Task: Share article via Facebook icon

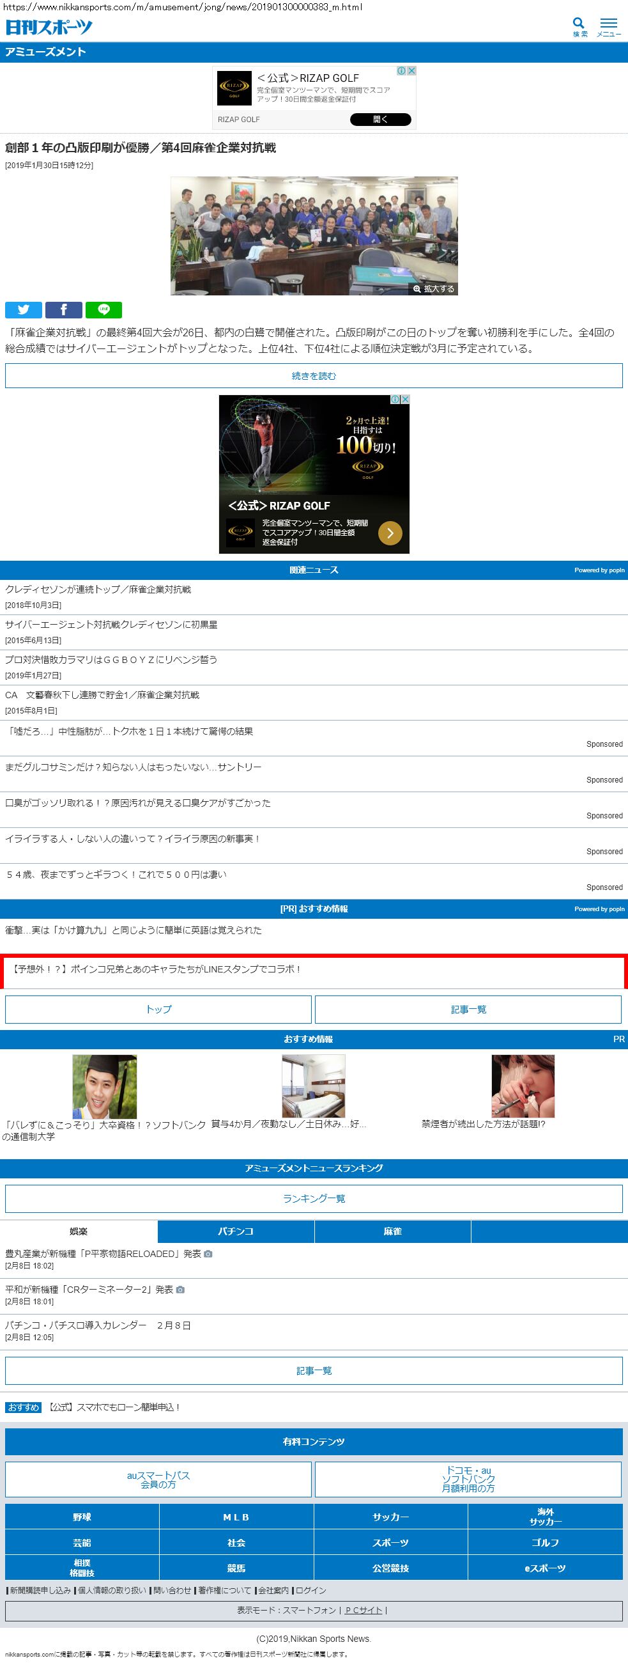Action: coord(63,310)
